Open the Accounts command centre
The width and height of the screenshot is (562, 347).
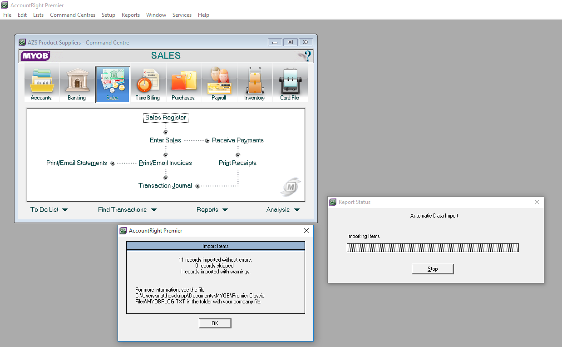pyautogui.click(x=41, y=84)
